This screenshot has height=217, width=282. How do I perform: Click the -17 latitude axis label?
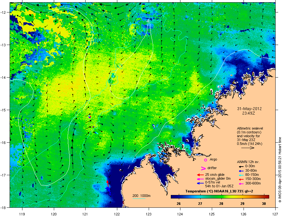click(4, 175)
